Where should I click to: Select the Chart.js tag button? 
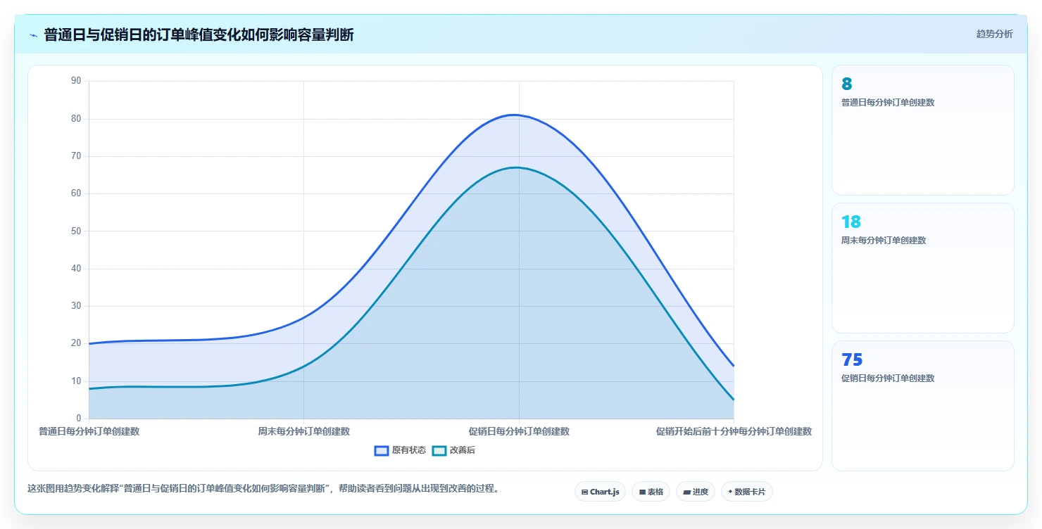click(x=600, y=492)
